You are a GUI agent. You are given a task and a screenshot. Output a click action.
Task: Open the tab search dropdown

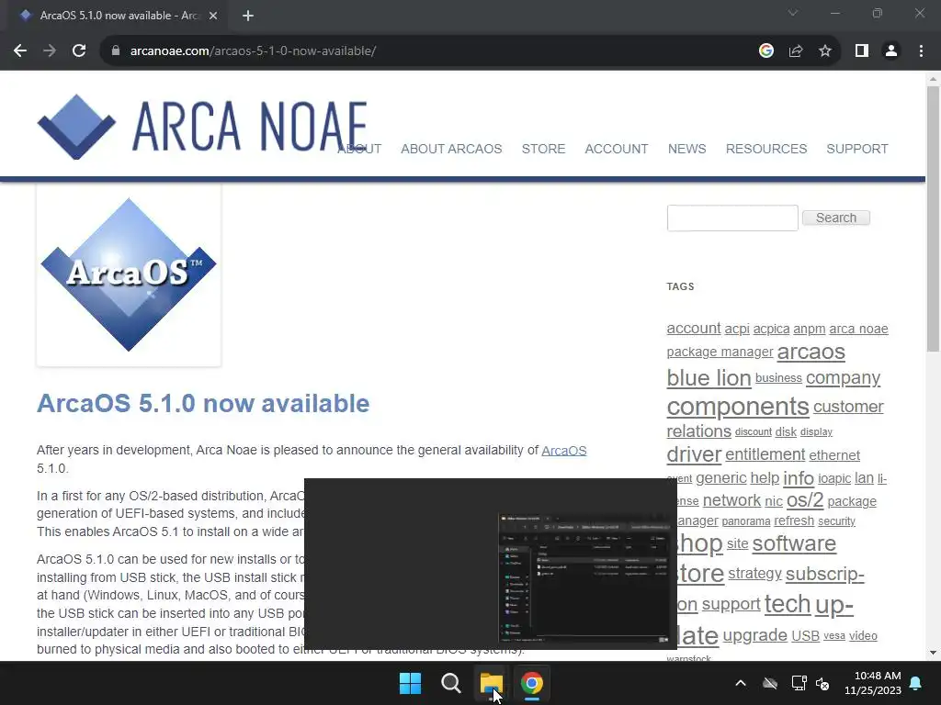(793, 13)
